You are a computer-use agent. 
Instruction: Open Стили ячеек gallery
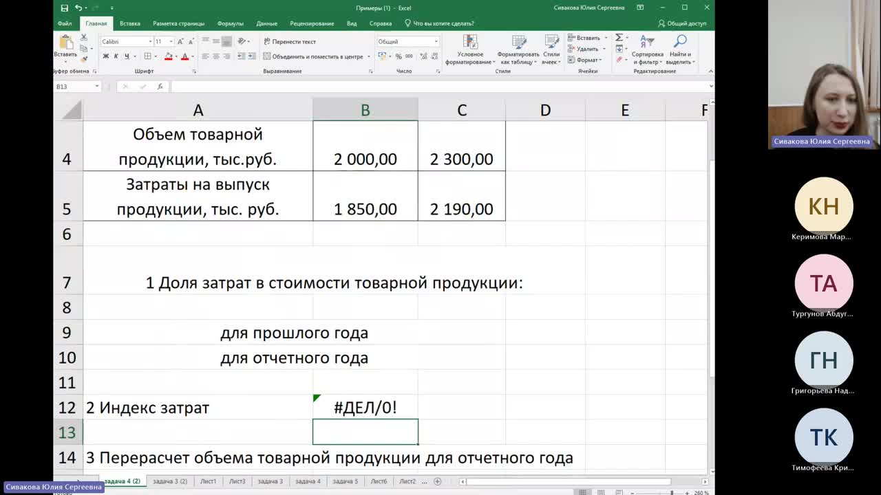[x=551, y=49]
